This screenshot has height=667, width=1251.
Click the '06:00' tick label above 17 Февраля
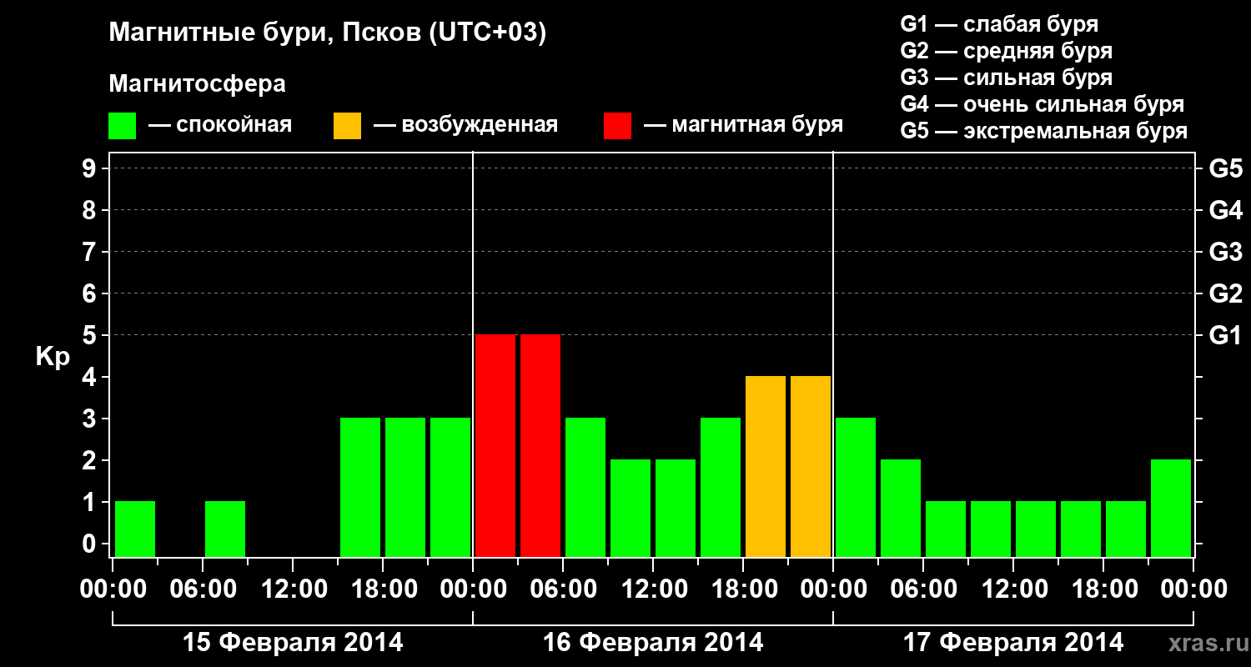click(x=923, y=589)
